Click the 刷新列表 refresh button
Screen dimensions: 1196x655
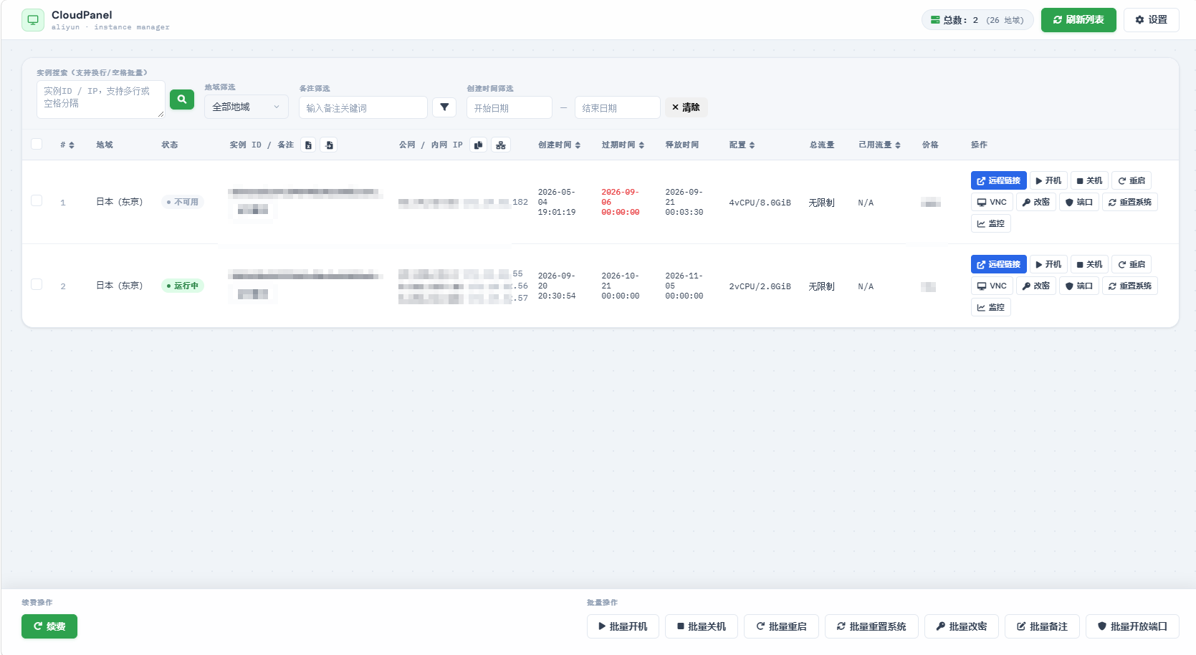coord(1078,20)
